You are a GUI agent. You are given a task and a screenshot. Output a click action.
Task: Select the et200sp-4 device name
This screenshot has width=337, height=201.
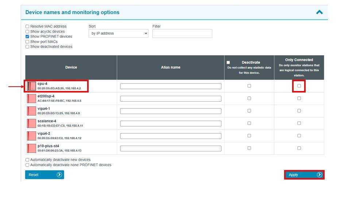(46, 96)
